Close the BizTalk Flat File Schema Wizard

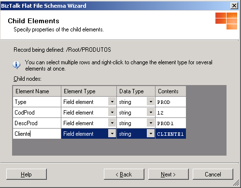tap(234, 6)
